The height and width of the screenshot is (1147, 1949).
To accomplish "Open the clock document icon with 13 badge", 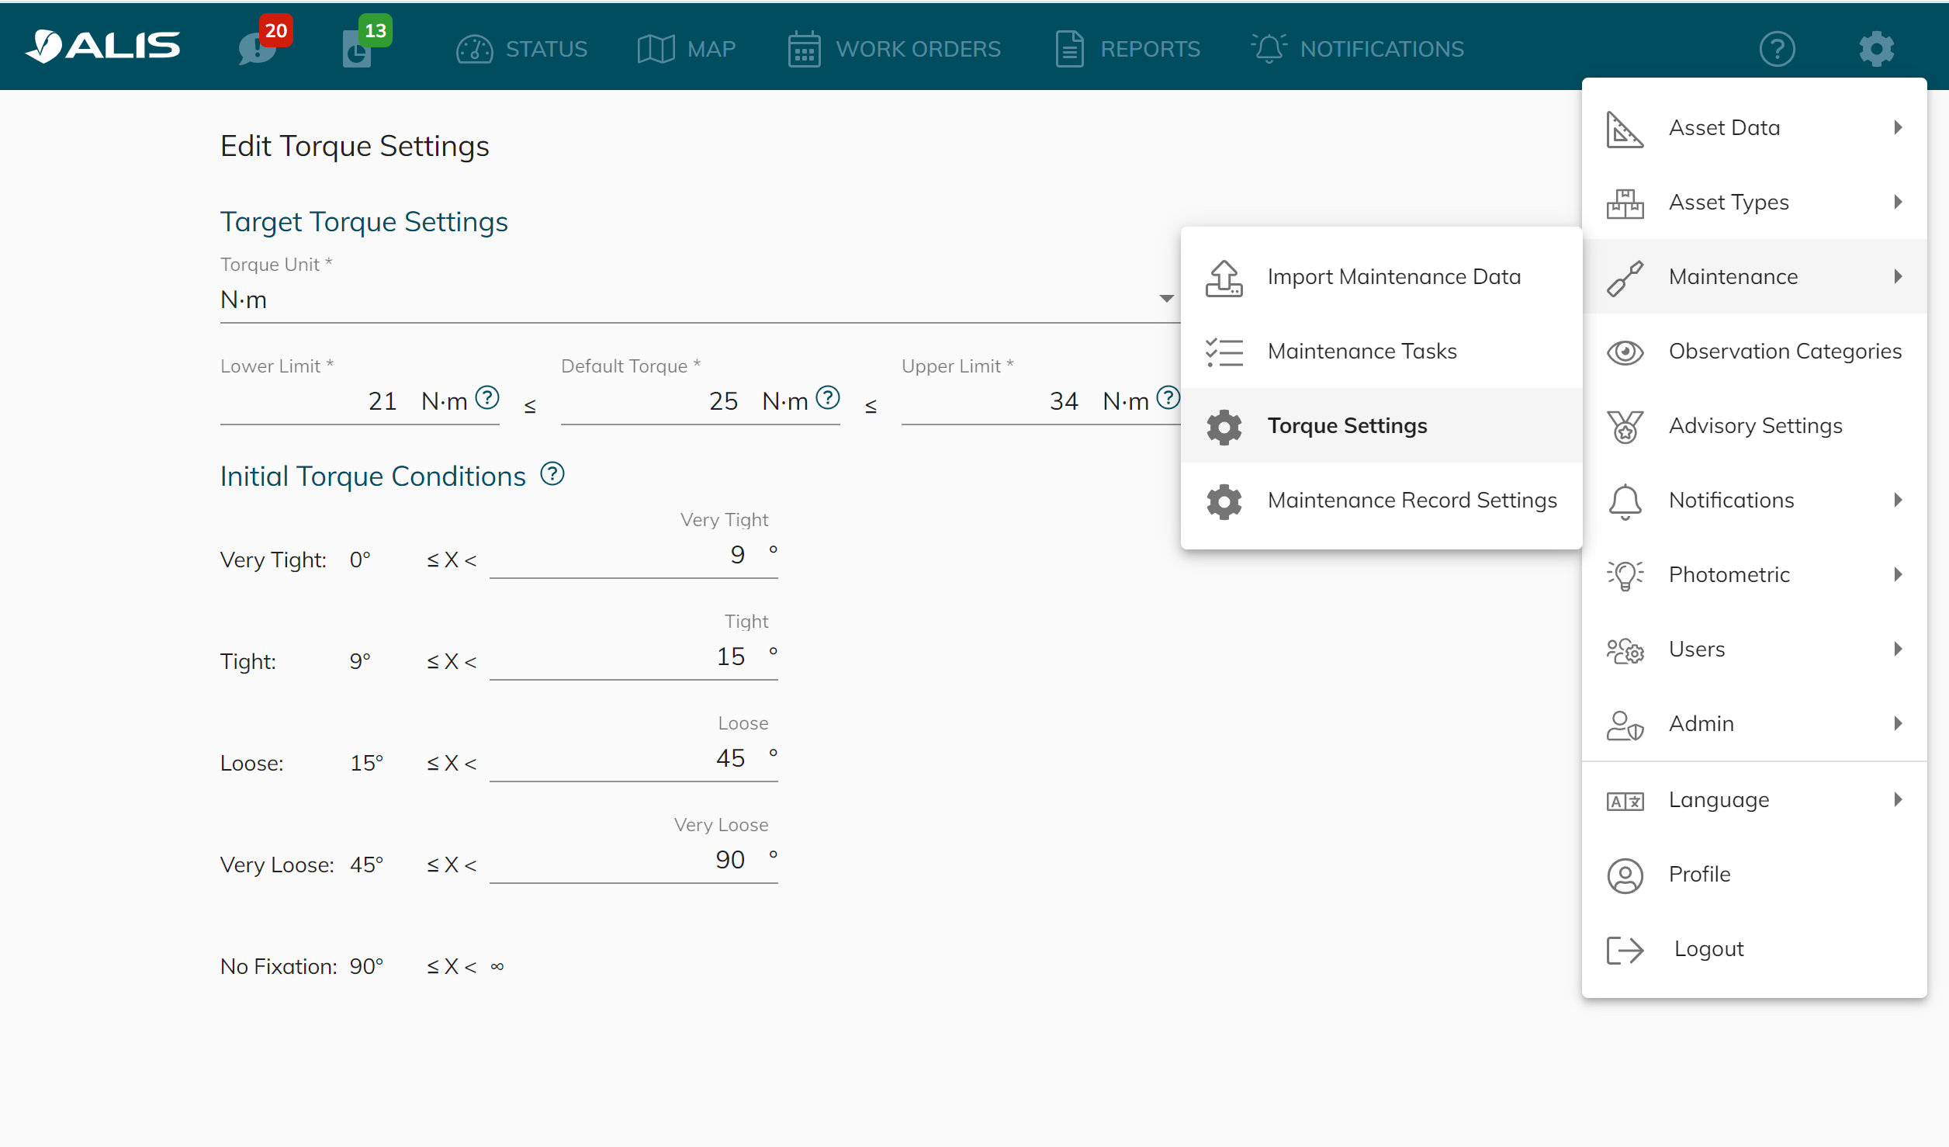I will (x=358, y=50).
